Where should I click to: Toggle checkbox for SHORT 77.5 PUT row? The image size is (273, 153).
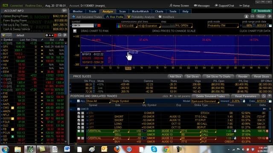[x=79, y=120]
